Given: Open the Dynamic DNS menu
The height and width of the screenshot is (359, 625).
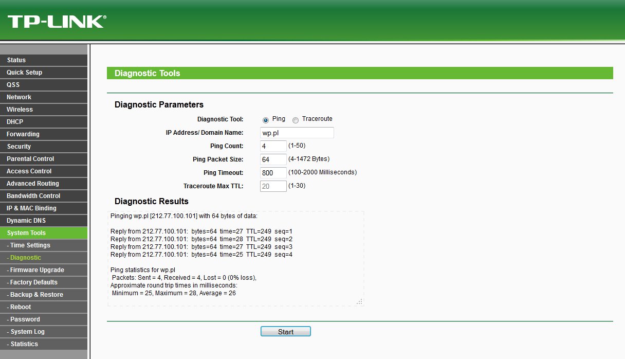Looking at the screenshot, I should tap(44, 221).
